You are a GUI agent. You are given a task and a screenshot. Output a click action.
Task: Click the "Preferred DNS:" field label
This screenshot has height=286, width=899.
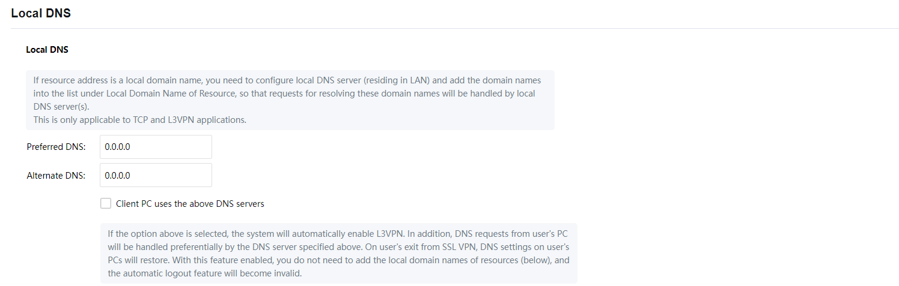pos(56,147)
